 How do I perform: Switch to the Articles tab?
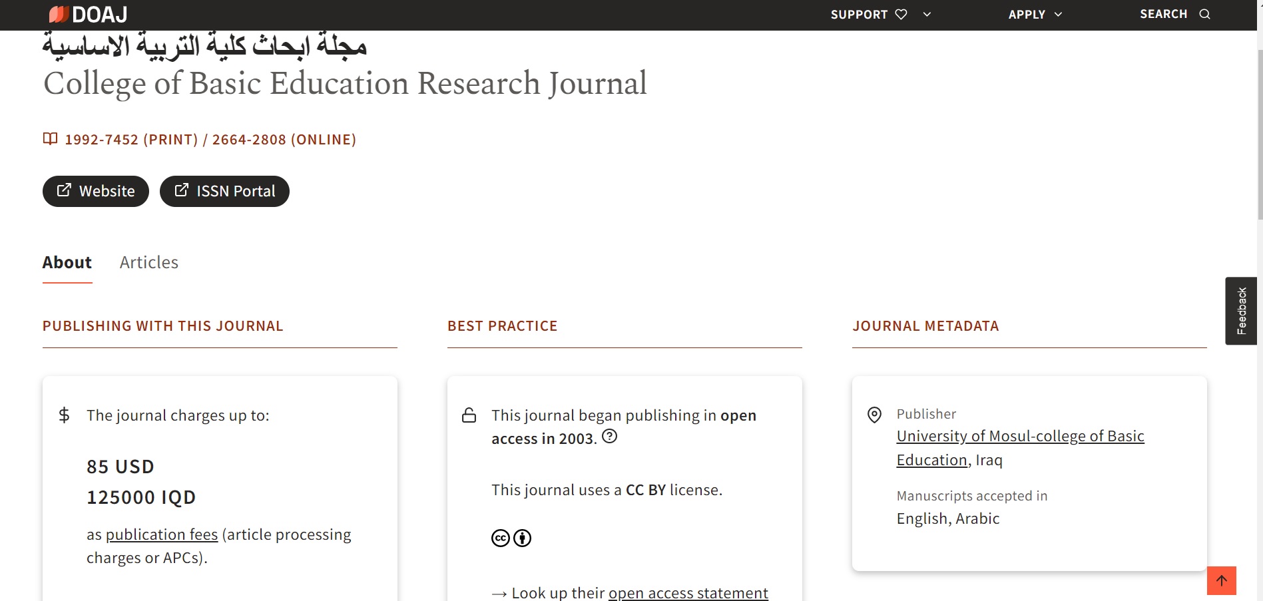point(149,262)
